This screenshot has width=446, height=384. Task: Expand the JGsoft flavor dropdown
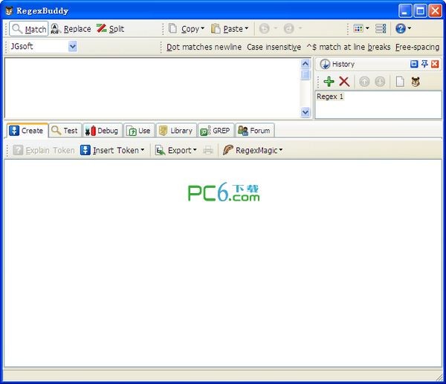[x=73, y=46]
